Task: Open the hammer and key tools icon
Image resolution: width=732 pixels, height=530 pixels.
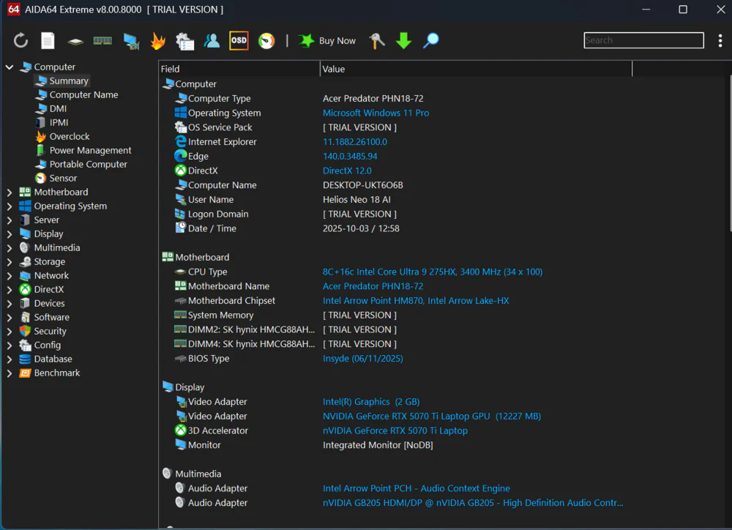Action: [x=377, y=41]
